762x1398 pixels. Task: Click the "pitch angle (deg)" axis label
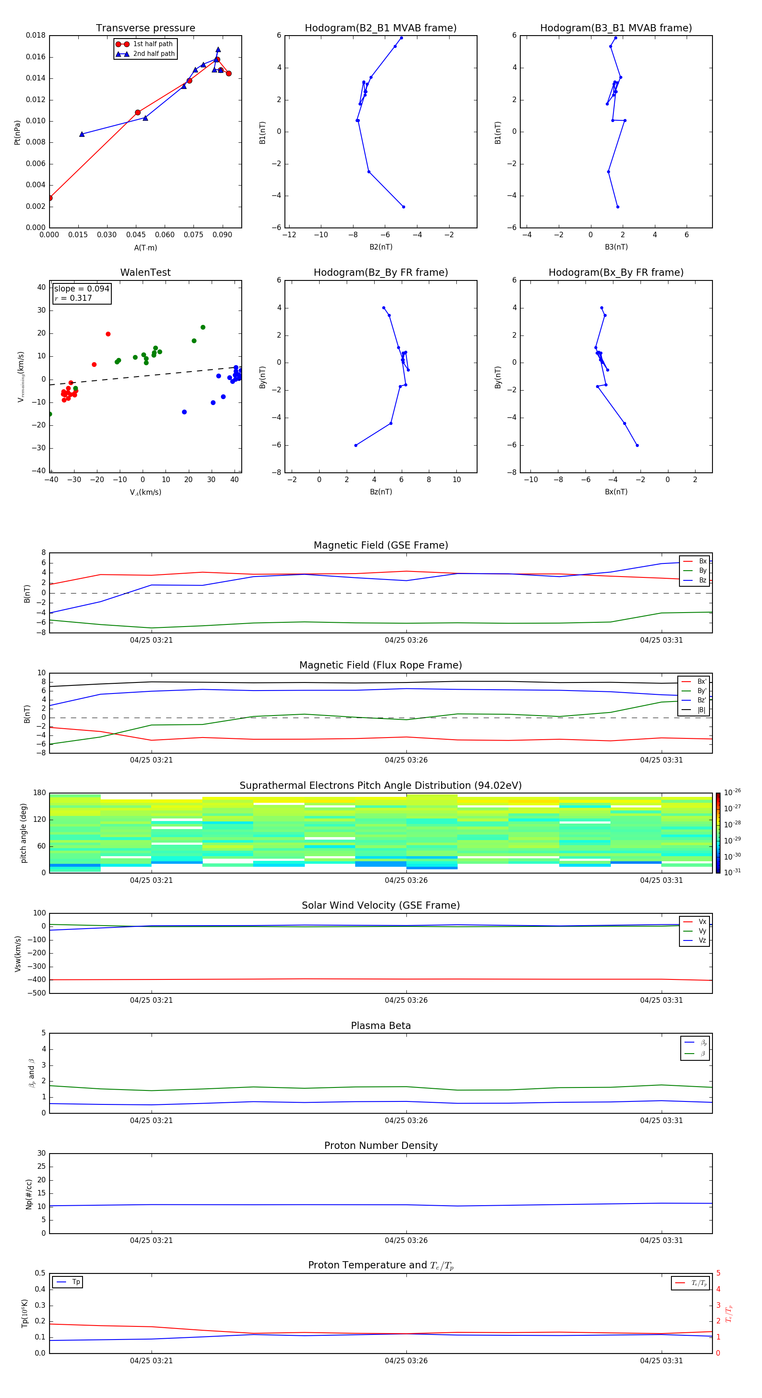pos(23,833)
